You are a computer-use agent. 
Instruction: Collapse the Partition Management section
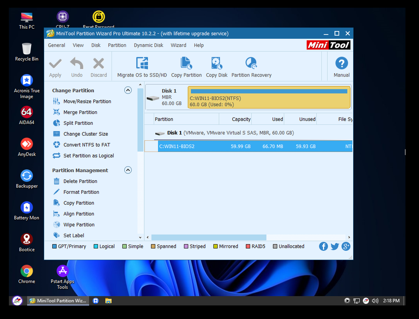(x=128, y=170)
